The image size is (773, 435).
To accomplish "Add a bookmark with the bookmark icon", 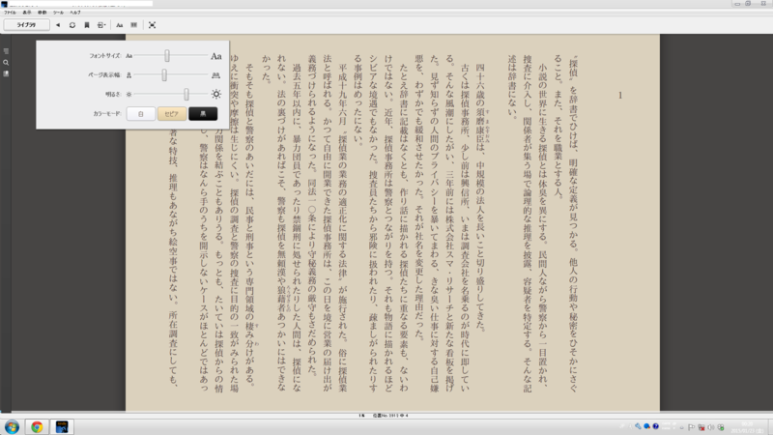I will coord(87,25).
